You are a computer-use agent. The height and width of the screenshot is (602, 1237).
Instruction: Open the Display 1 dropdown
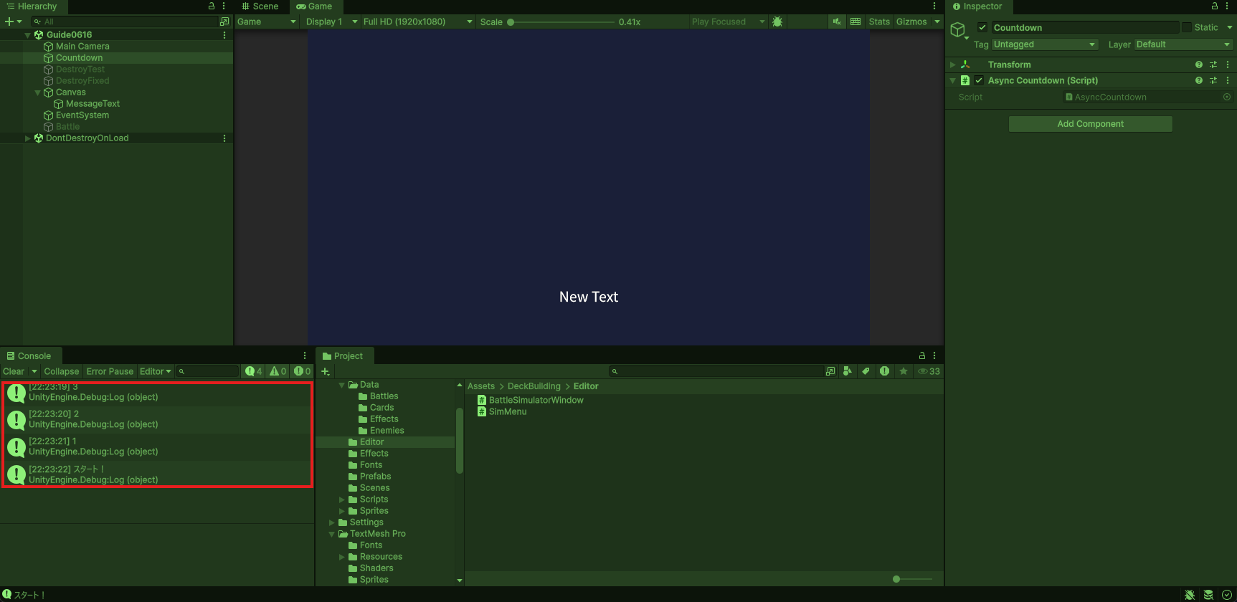click(x=331, y=21)
